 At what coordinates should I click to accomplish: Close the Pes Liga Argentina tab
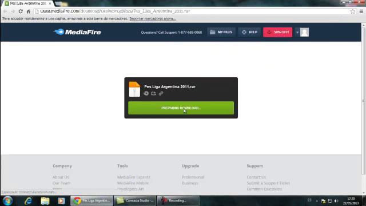coord(50,3)
